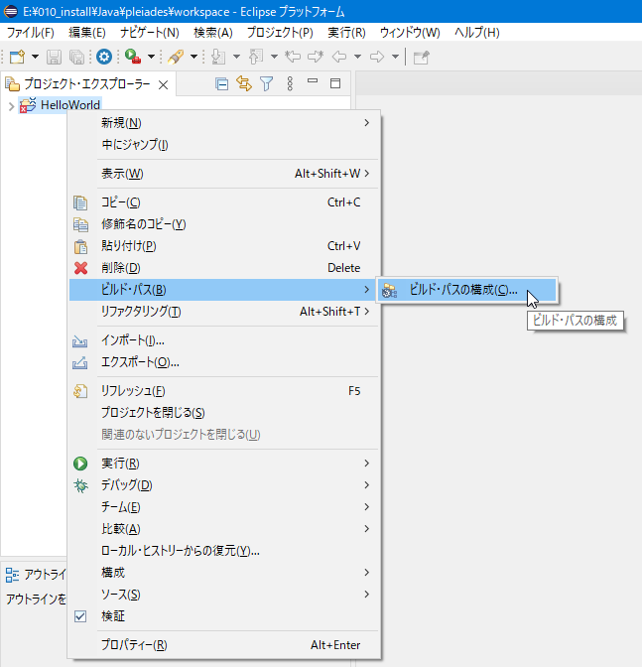Choose ローカル・ヒストリーからの復元(Y)... entry
642x667 pixels.
point(224,551)
